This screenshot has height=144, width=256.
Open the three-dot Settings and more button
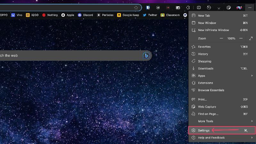(250, 8)
